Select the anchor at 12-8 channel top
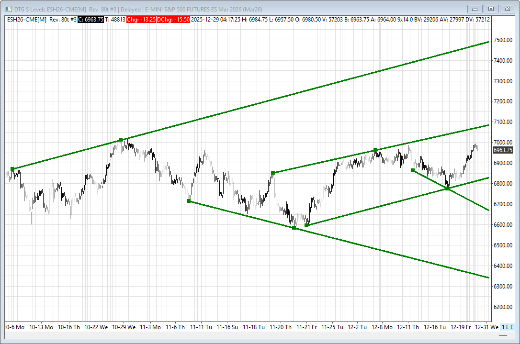 375,150
